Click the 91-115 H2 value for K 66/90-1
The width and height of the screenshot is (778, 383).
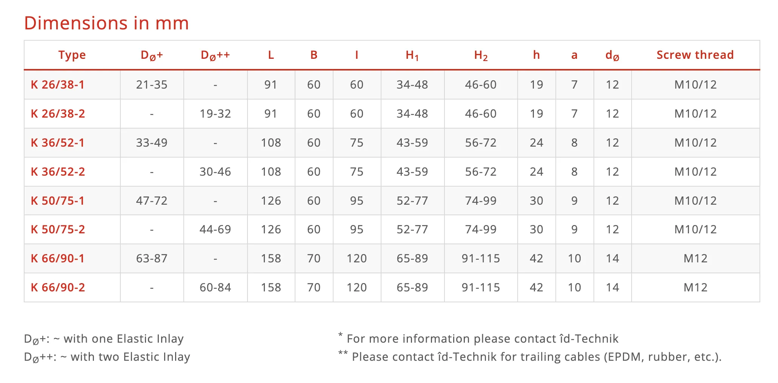(481, 258)
